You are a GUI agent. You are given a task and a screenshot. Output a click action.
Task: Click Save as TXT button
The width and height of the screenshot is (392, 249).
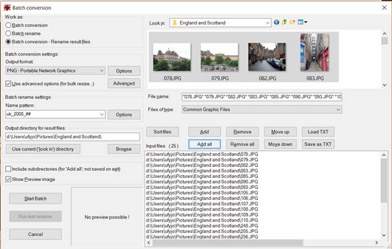(x=318, y=144)
